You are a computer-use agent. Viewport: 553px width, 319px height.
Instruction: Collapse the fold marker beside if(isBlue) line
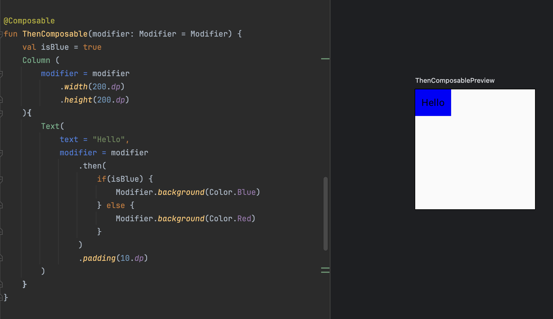1,179
